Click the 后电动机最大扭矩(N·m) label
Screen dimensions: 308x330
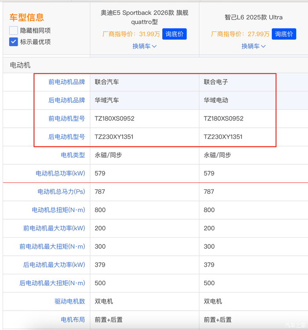[x=52, y=283]
